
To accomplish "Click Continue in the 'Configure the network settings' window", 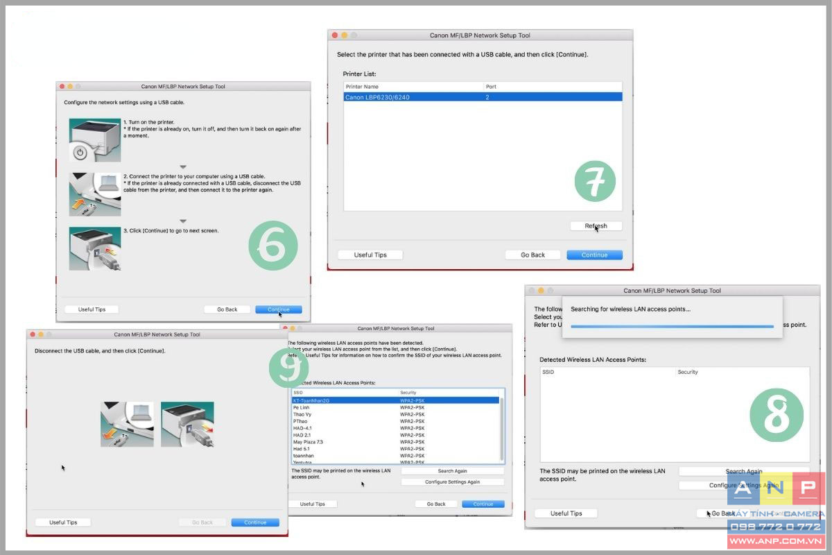I will pos(278,309).
